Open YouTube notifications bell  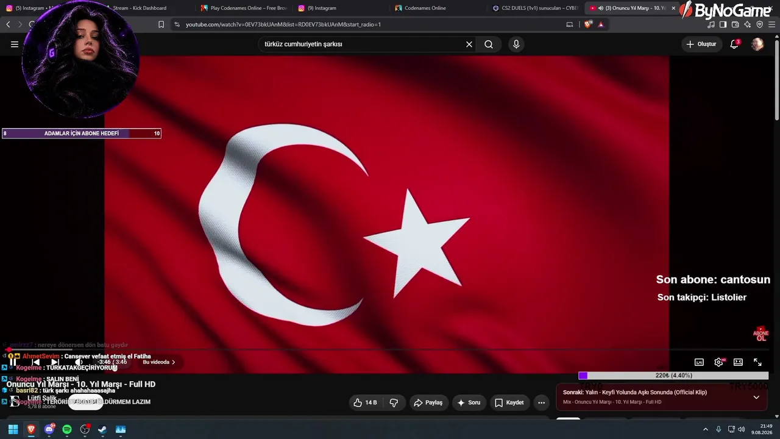pos(734,44)
